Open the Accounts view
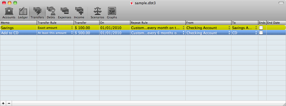 click(x=9, y=13)
